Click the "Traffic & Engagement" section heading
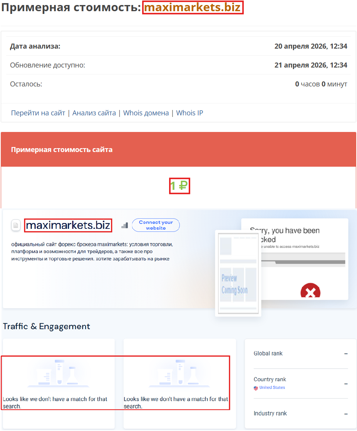This screenshot has height=431, width=357. pos(46,326)
